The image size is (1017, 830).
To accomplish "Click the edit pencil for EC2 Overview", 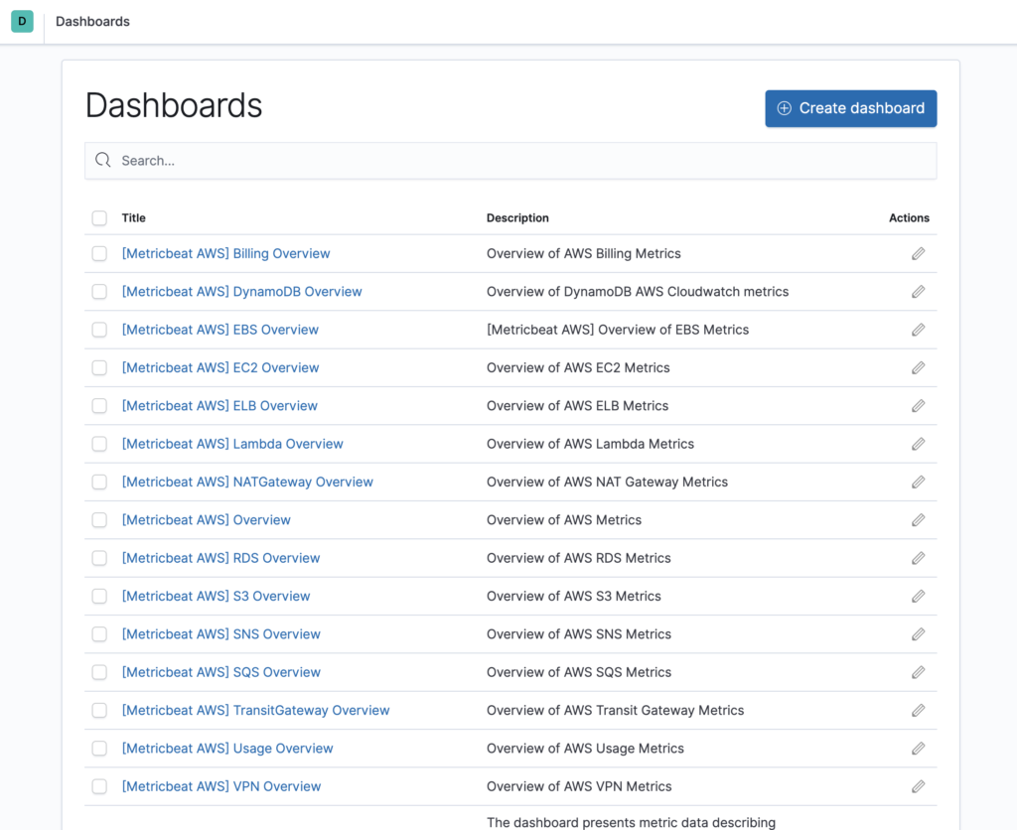I will pyautogui.click(x=918, y=367).
